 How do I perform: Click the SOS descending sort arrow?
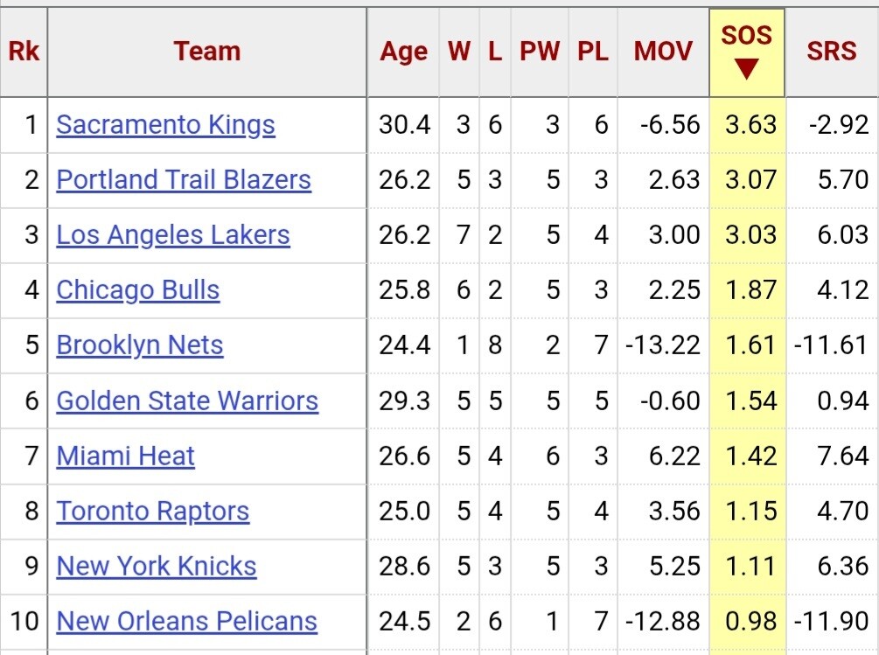pos(746,69)
